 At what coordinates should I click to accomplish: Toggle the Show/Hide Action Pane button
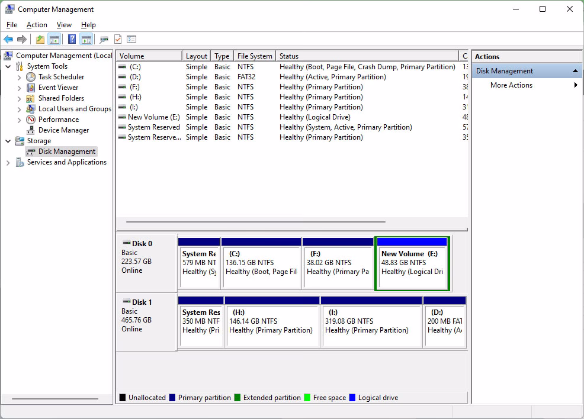(x=86, y=39)
